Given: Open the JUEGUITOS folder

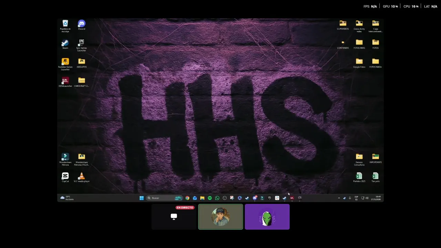Looking at the screenshot, I should click(82, 63).
